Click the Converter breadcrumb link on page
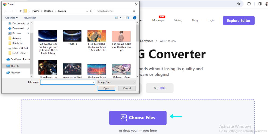This screenshot has height=134, width=268. click(146, 41)
